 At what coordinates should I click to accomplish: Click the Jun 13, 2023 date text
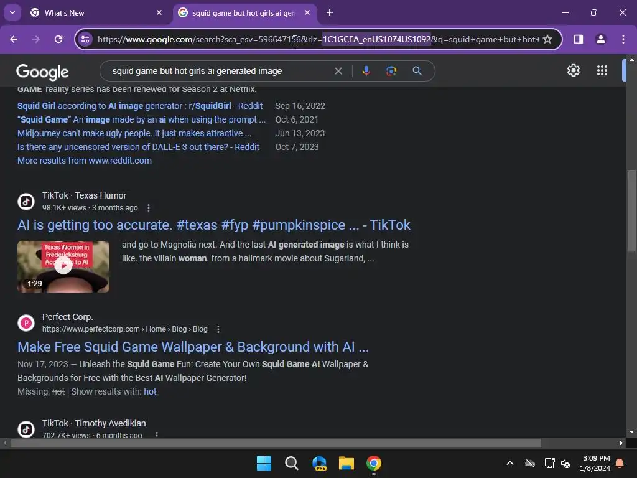coord(300,133)
